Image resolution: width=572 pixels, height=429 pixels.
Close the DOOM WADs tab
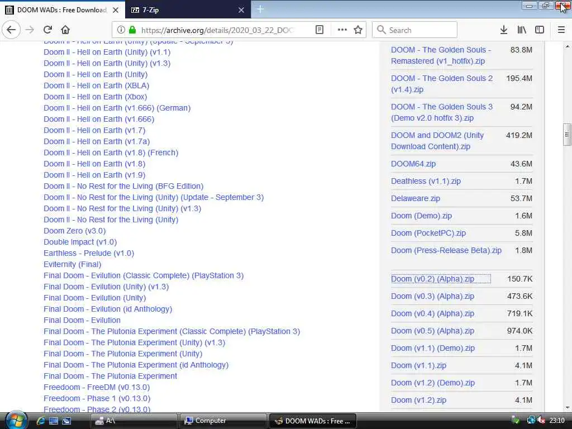click(116, 10)
